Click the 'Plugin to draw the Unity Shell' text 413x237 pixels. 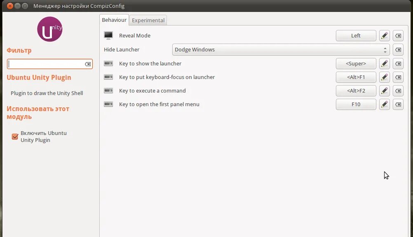[47, 93]
